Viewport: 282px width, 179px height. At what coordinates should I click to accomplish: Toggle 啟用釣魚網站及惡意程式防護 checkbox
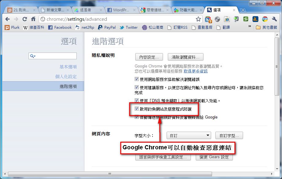(x=137, y=109)
